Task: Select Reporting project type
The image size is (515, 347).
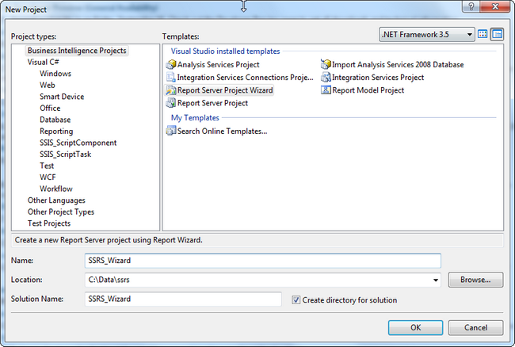Action: tap(56, 132)
